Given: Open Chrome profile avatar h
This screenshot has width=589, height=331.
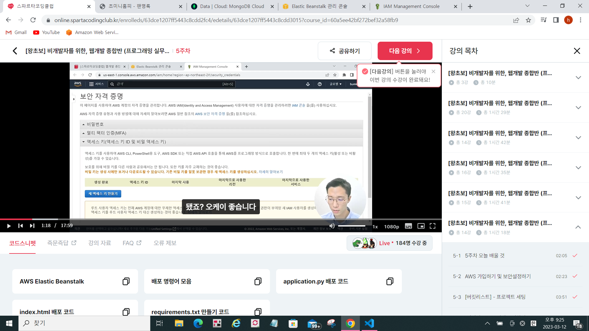Looking at the screenshot, I should coord(568,20).
